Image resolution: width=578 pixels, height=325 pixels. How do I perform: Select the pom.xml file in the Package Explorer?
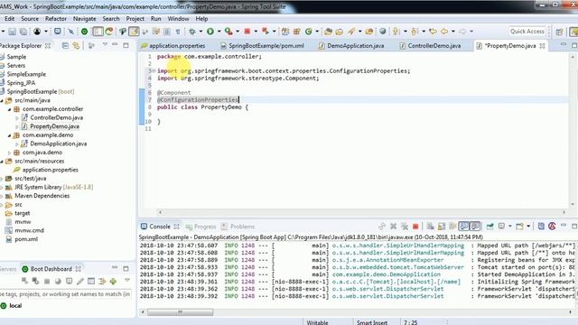[26, 239]
